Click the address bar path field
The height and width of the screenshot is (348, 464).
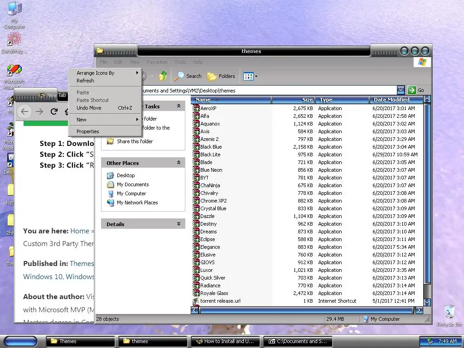(x=269, y=91)
